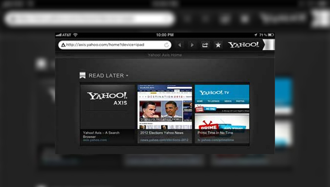Expand the READ LATER dropdown
The width and height of the screenshot is (330, 187).
click(x=127, y=75)
